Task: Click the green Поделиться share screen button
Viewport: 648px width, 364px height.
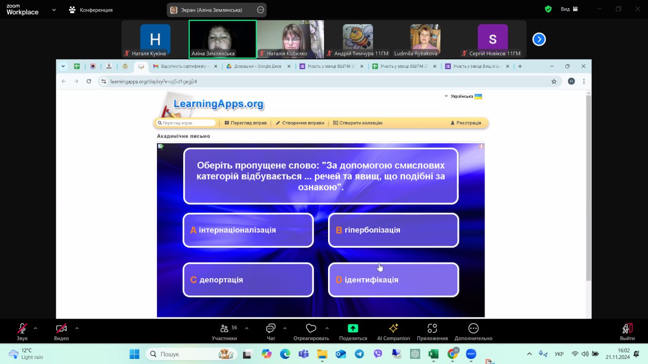Action: [353, 332]
